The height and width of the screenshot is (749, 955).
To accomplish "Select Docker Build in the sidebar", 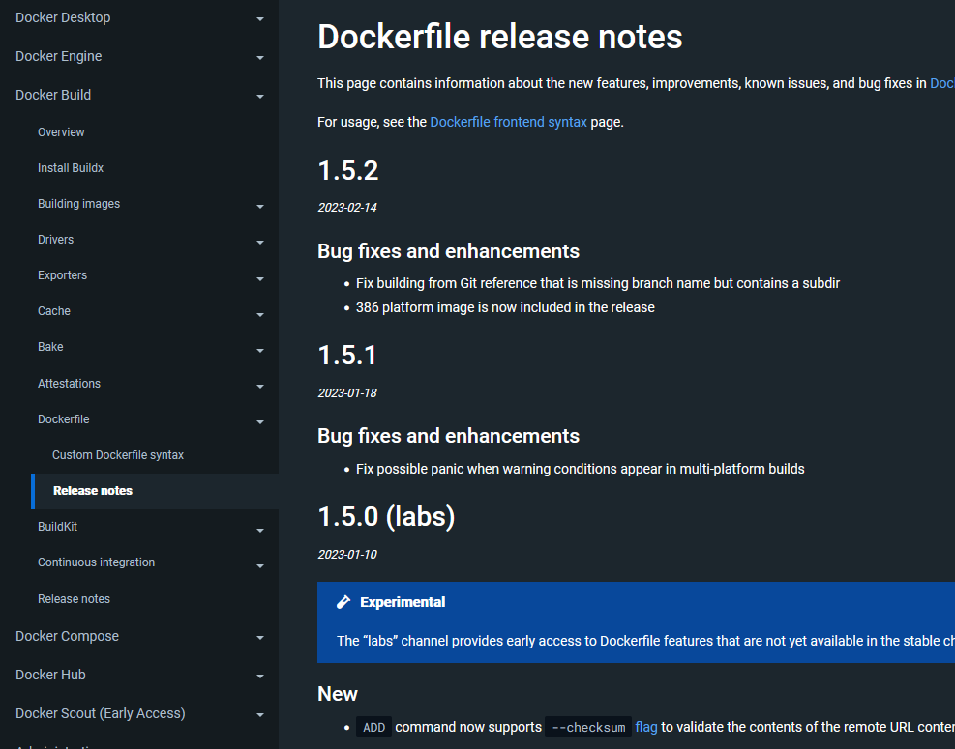I will (53, 95).
